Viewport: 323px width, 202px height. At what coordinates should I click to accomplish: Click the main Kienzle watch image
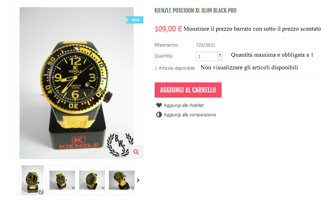pyautogui.click(x=77, y=83)
